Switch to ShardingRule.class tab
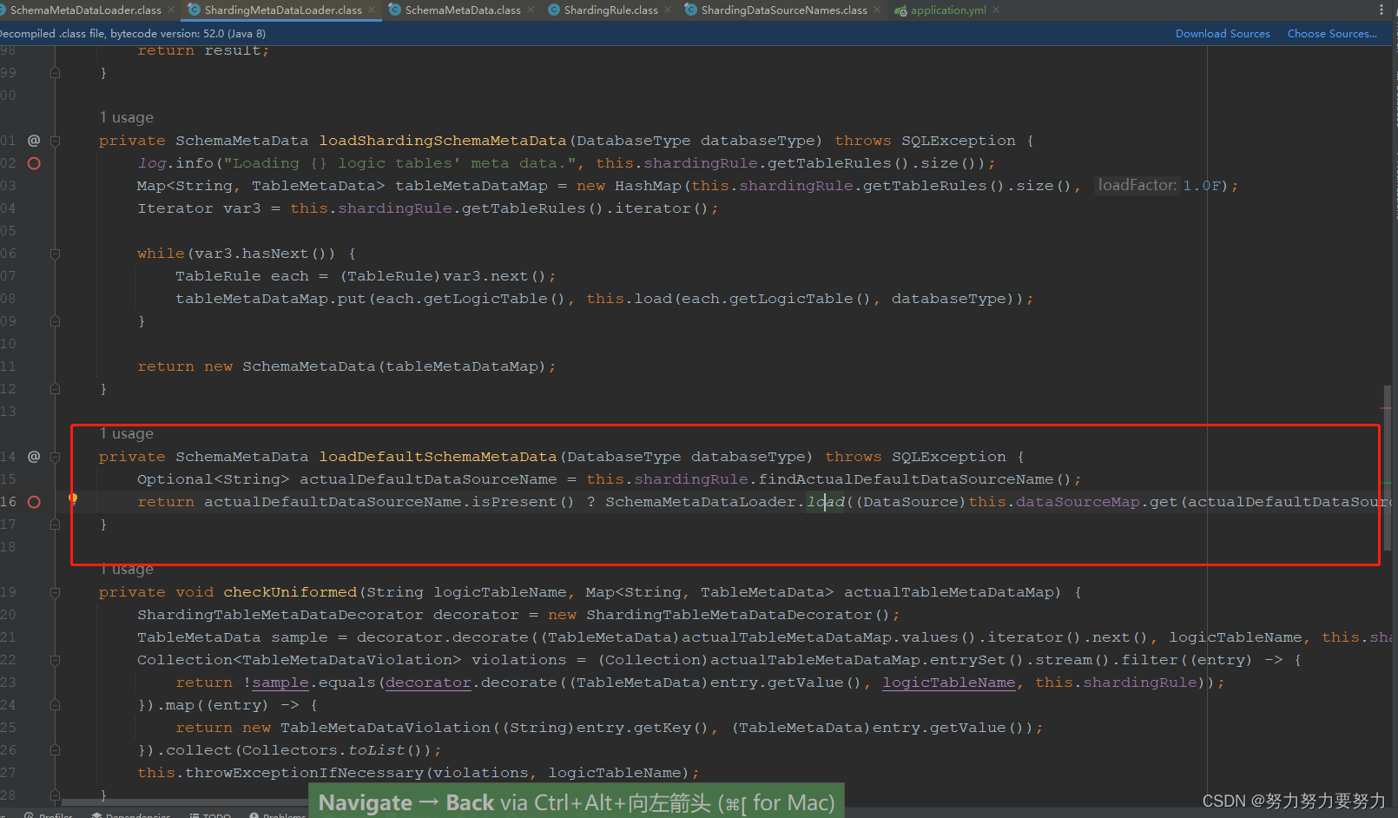The height and width of the screenshot is (818, 1398). (610, 10)
